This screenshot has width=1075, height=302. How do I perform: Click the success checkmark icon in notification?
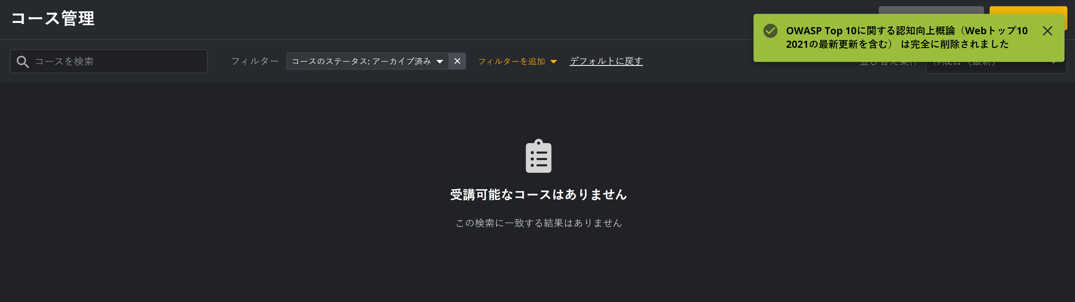click(x=770, y=31)
